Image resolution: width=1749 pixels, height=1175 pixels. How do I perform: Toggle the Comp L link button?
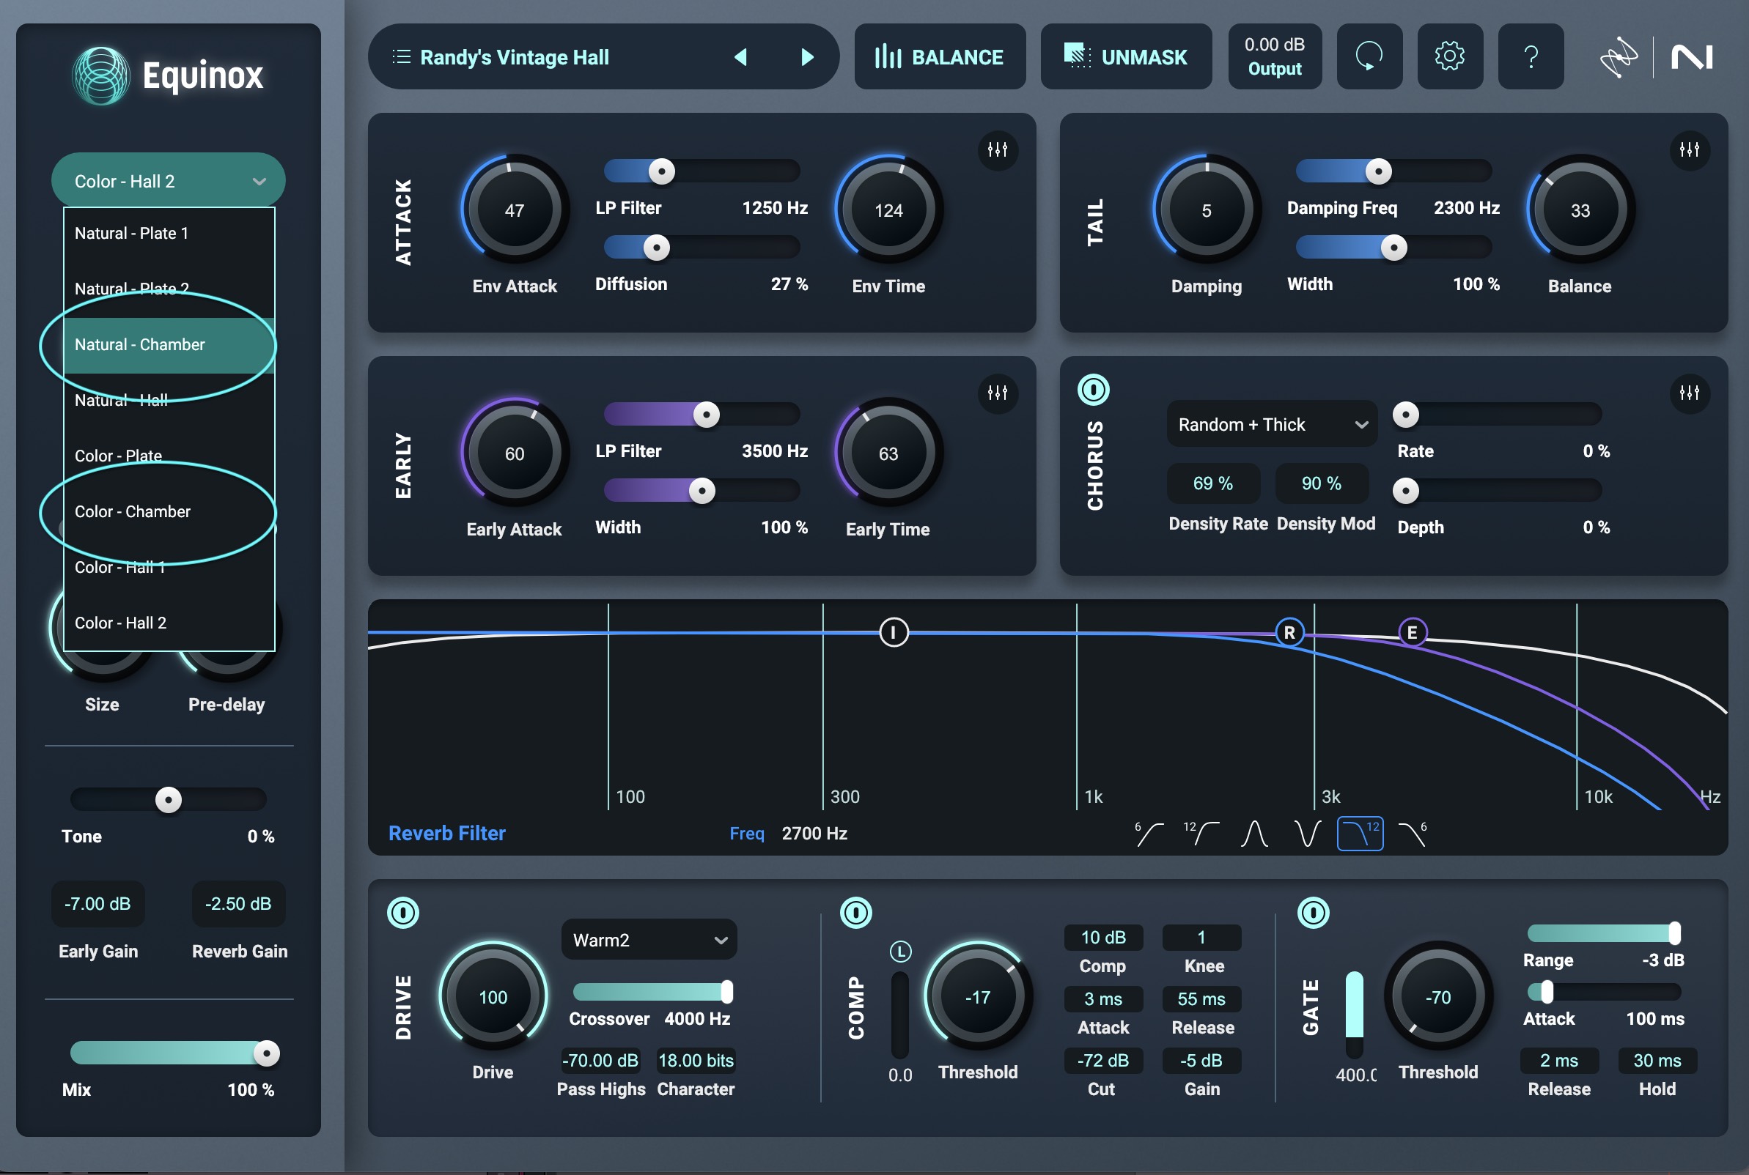[x=899, y=952]
